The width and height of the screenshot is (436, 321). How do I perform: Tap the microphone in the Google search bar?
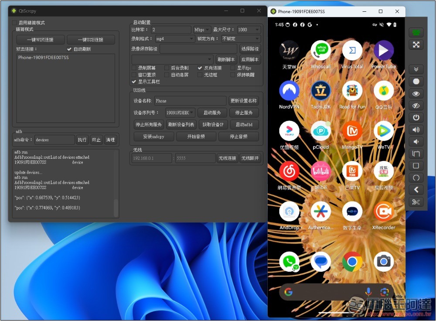[368, 292]
